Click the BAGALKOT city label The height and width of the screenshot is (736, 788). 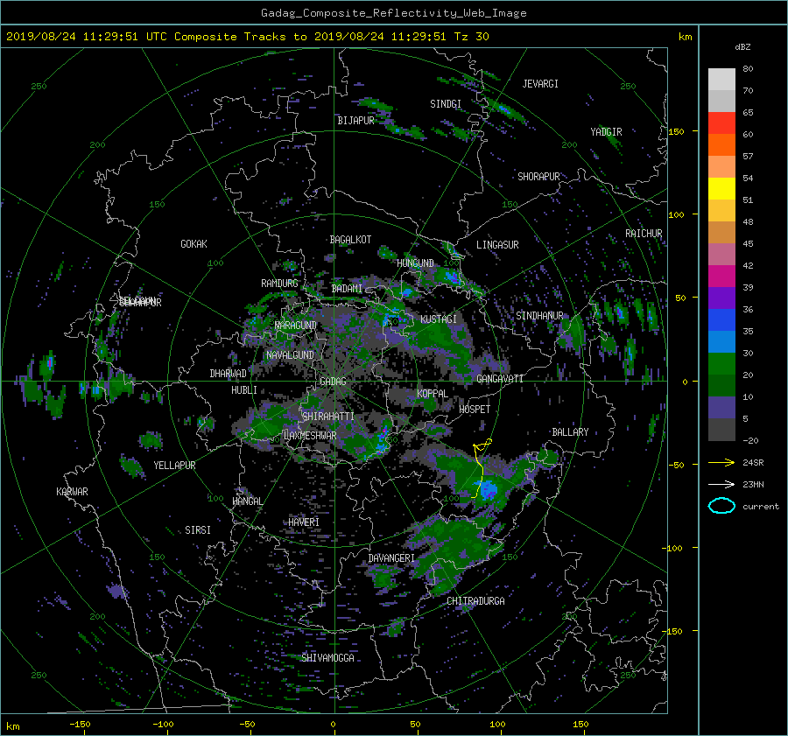350,240
